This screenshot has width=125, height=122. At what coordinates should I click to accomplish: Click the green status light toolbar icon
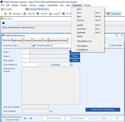click(6, 14)
